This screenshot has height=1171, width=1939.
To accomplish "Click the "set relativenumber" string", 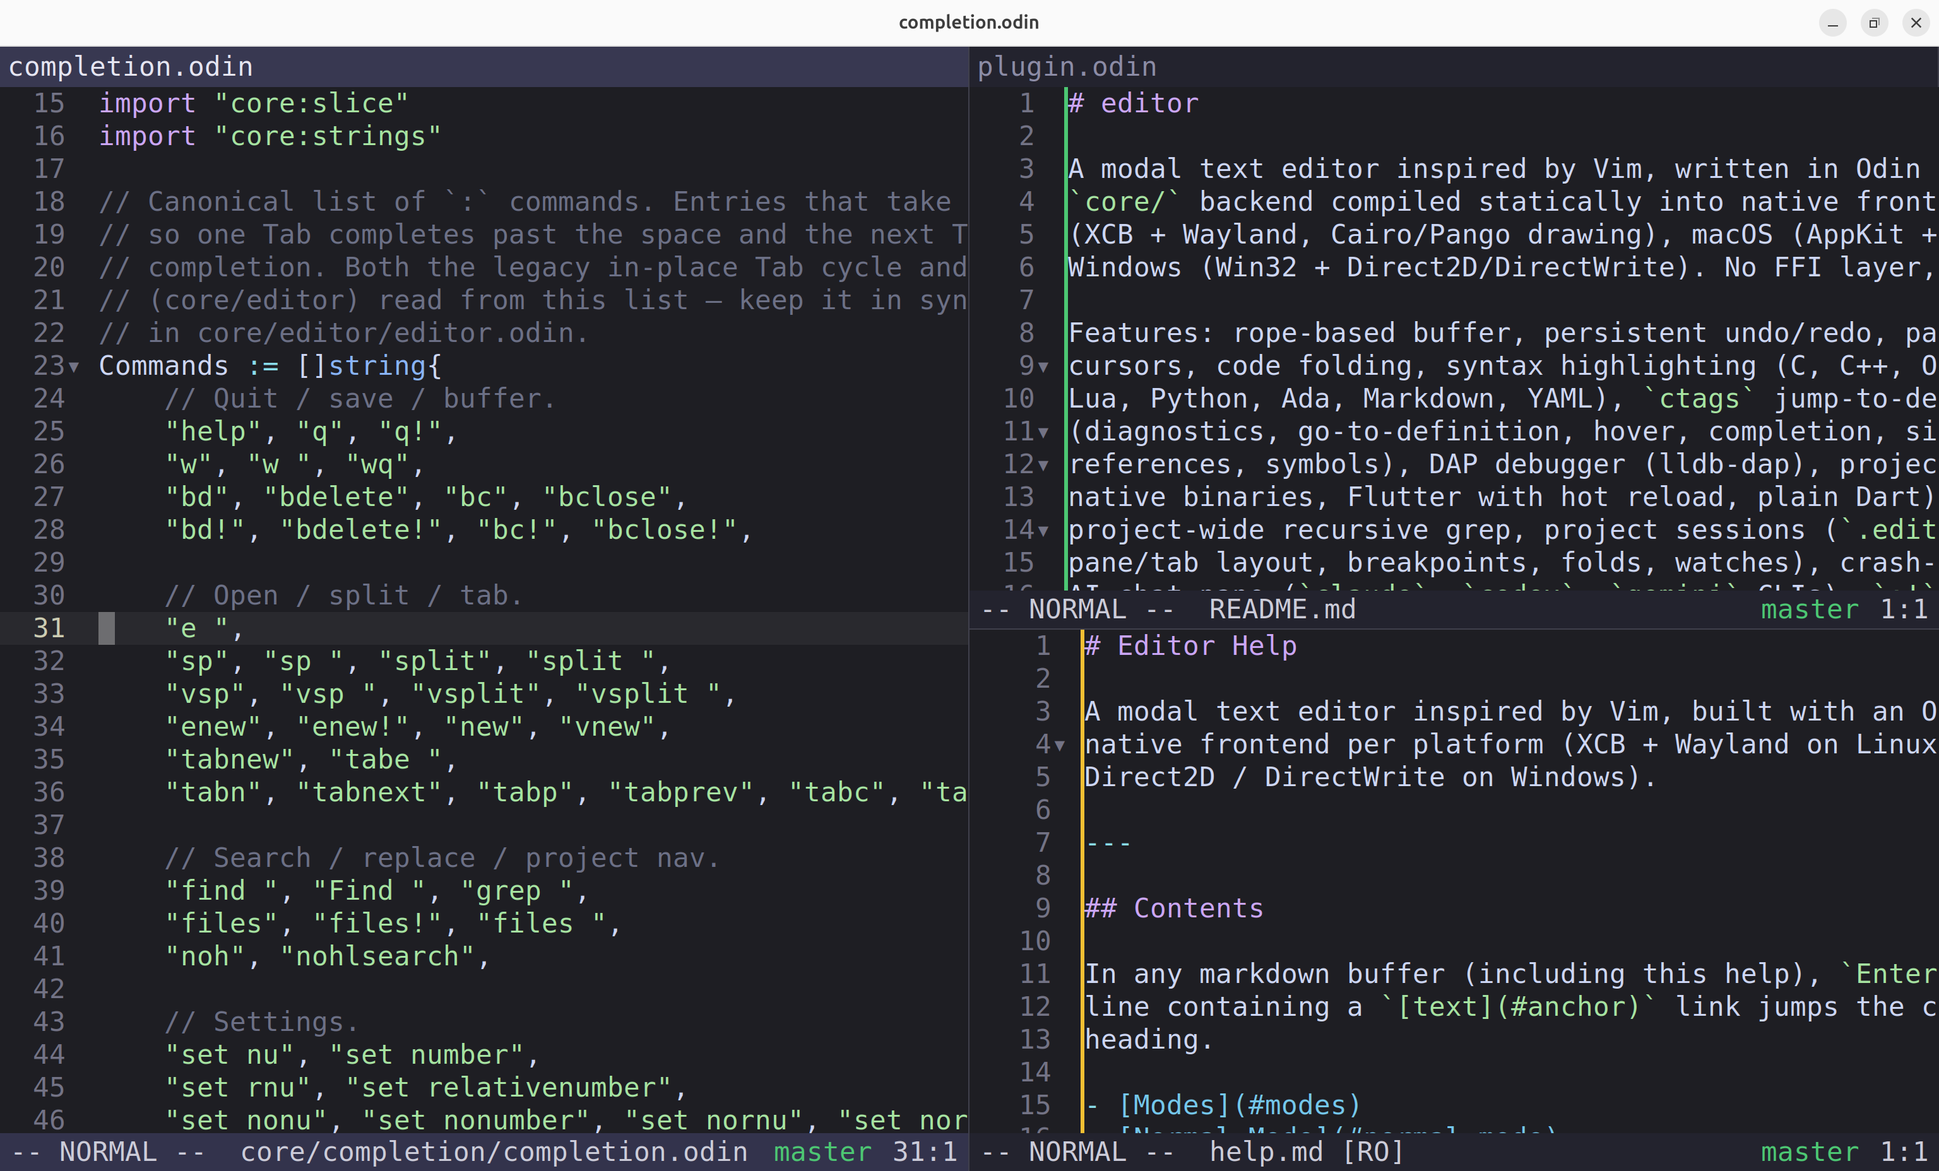I will (x=508, y=1088).
